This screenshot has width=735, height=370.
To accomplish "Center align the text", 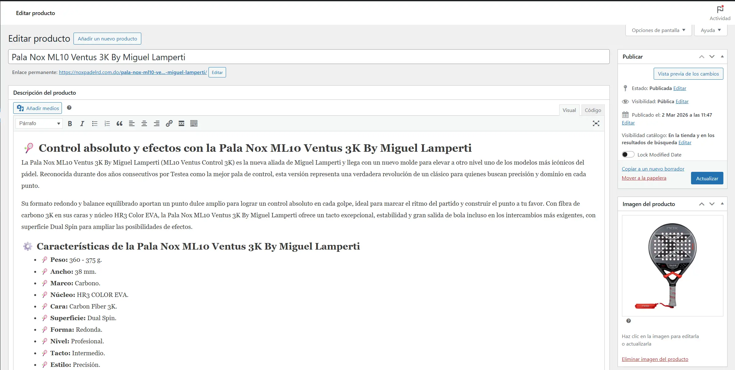I will click(144, 124).
